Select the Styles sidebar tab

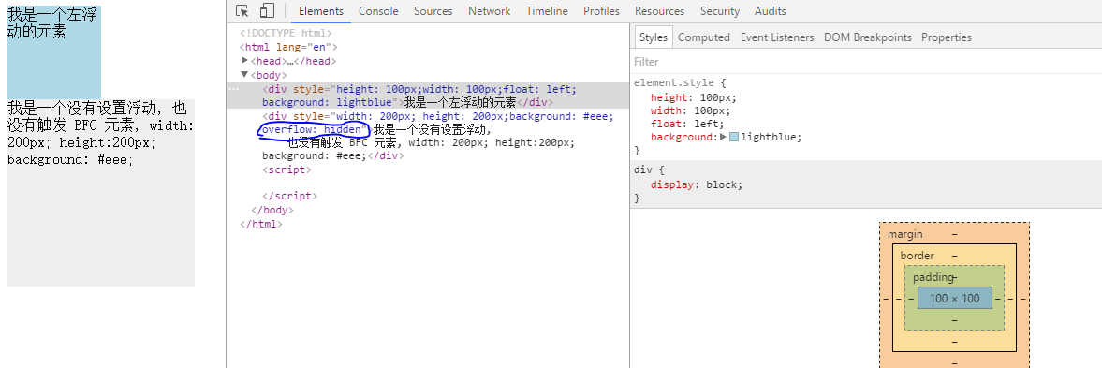[x=653, y=37]
